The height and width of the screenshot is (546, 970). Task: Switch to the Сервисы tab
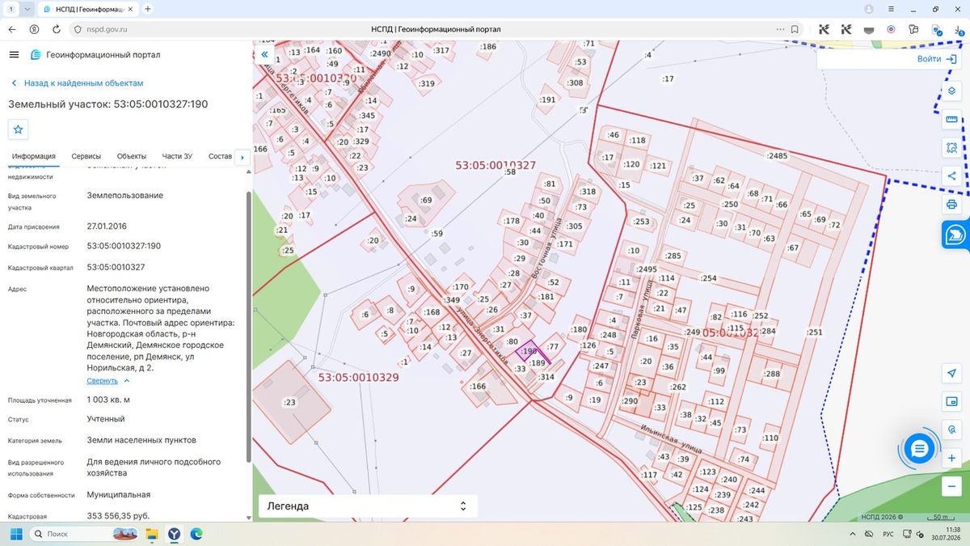click(86, 156)
